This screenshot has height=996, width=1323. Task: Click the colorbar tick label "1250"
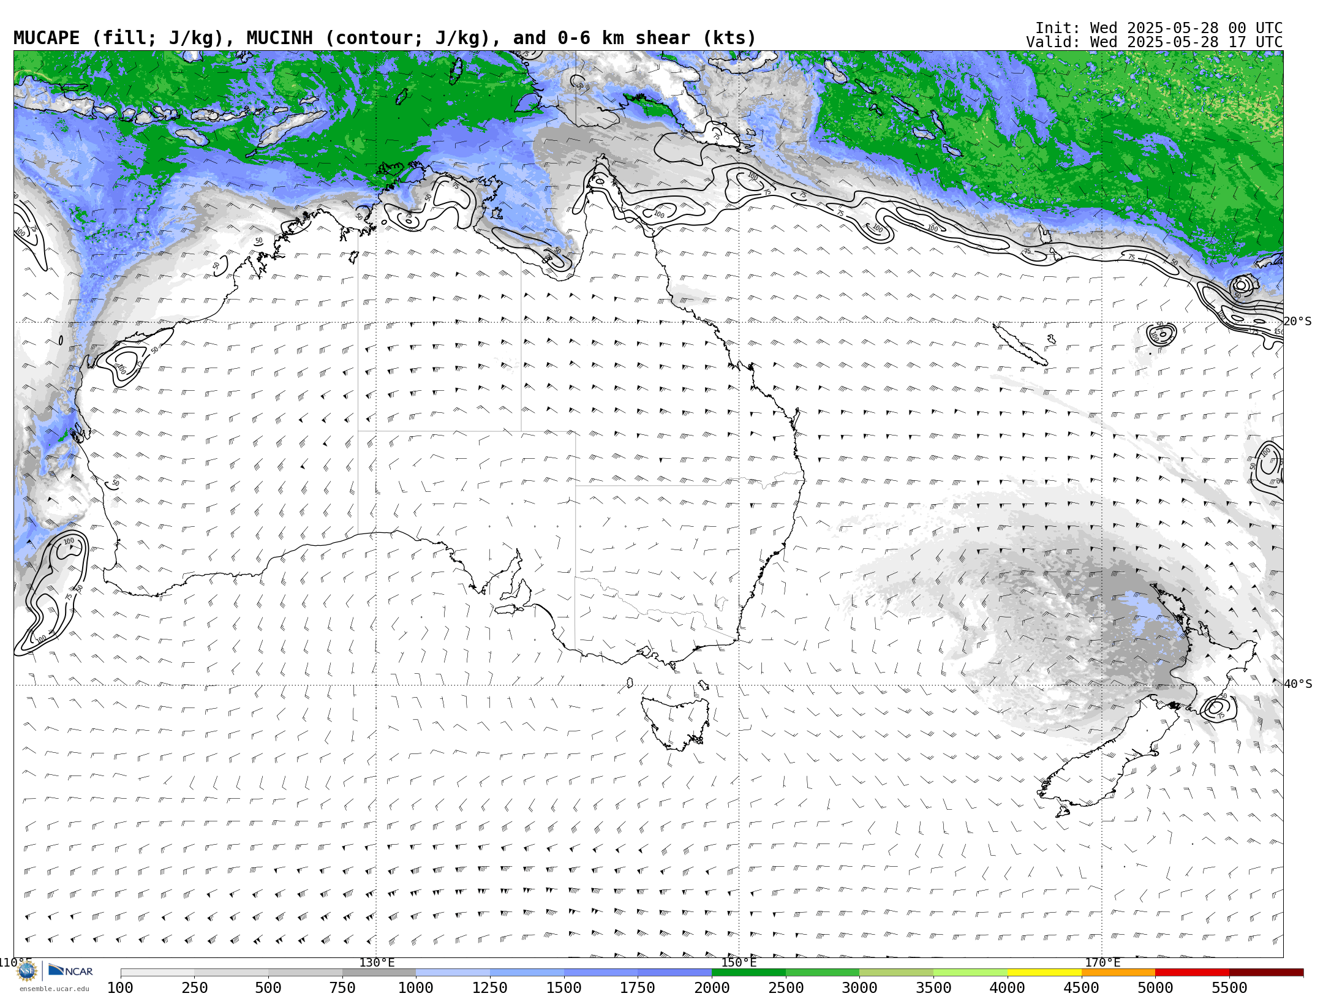[x=490, y=988]
